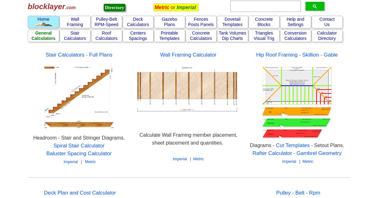Open the hip roof framing diagram image

(297, 102)
